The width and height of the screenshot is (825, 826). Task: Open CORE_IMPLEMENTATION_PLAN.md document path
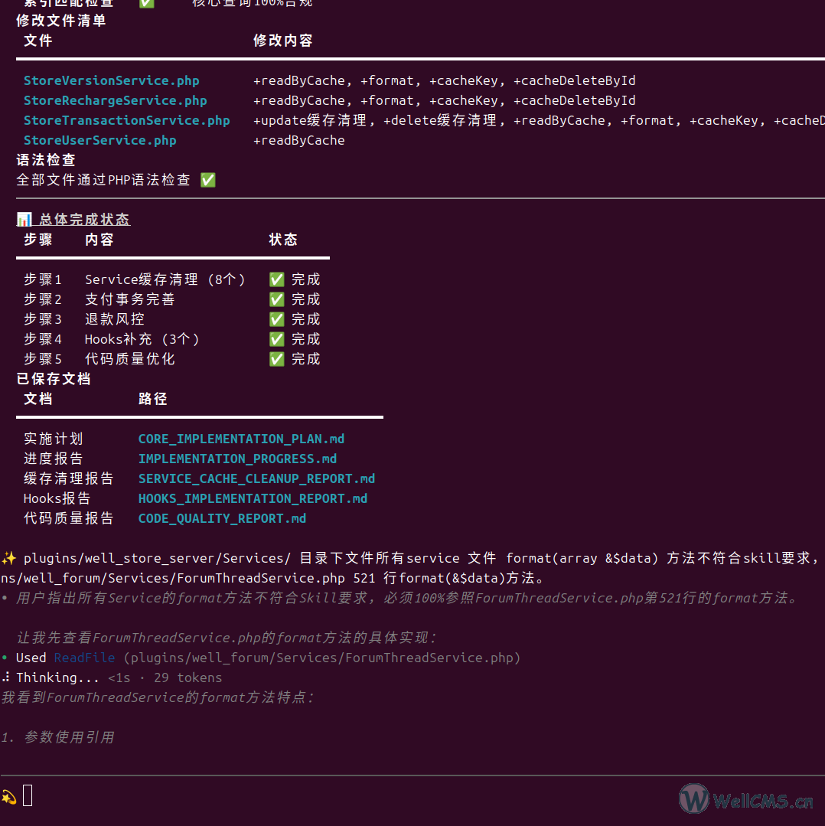tap(241, 439)
